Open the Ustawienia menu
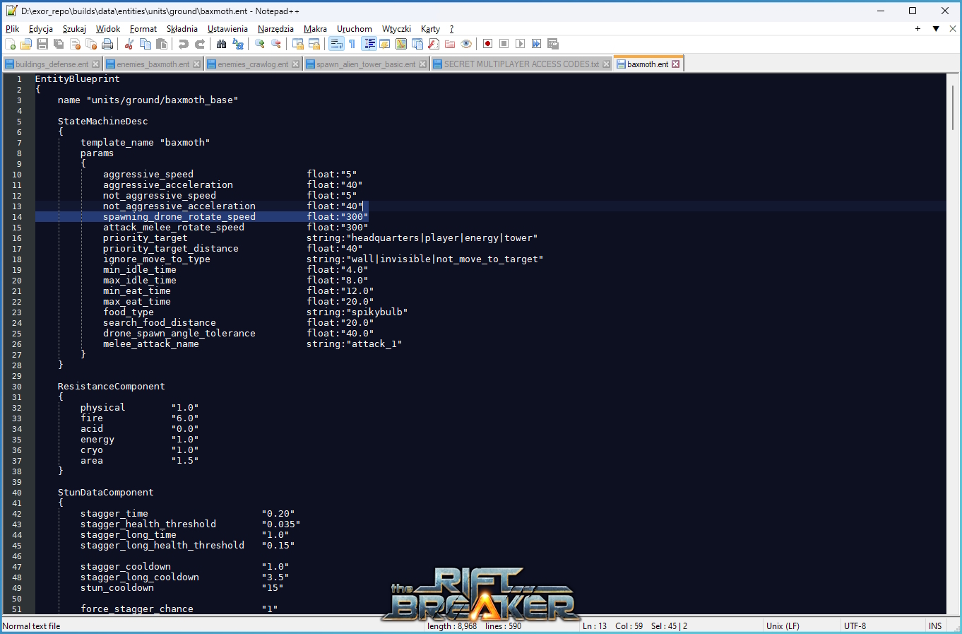The width and height of the screenshot is (962, 634). pos(227,29)
